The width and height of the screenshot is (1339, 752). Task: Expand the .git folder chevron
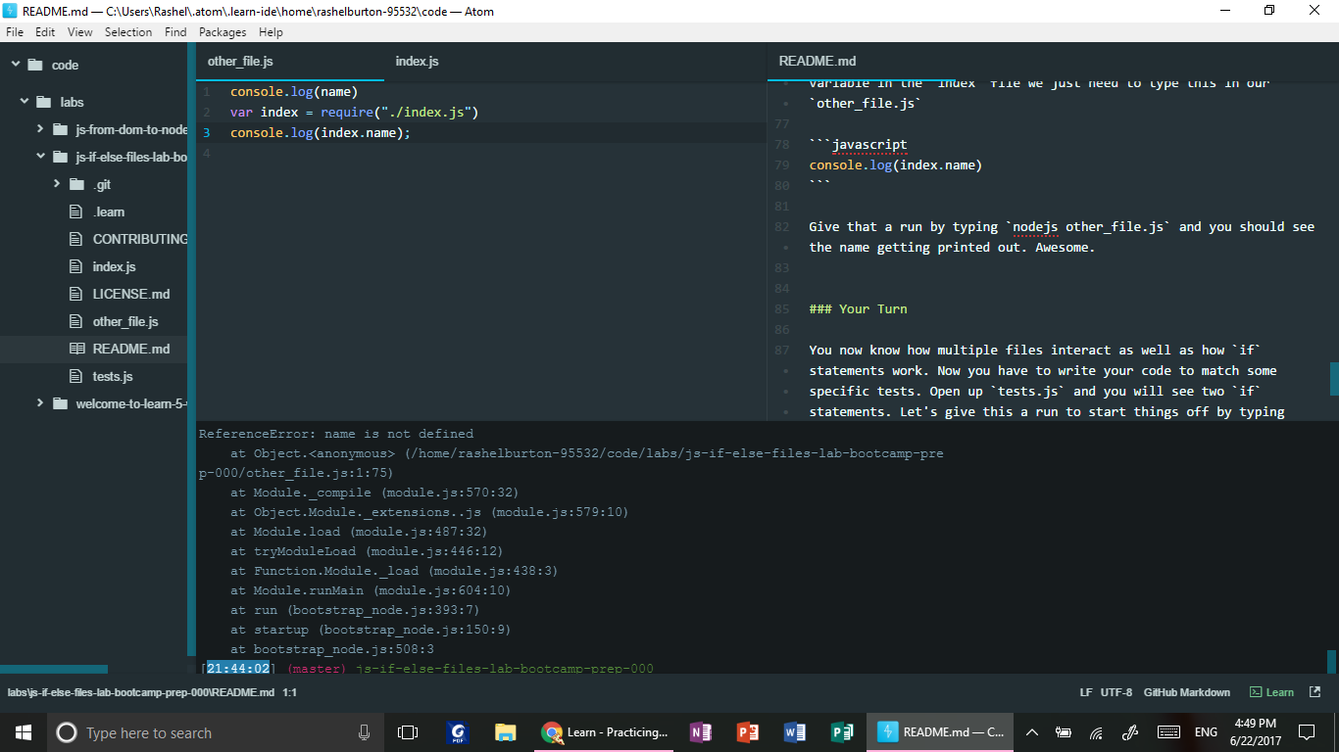coord(57,184)
